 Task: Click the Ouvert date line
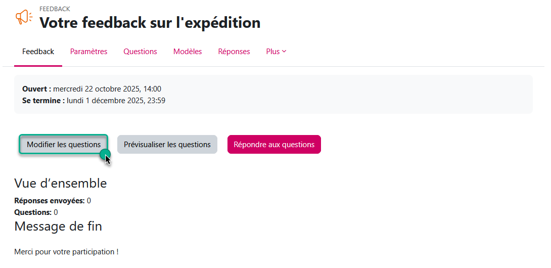(91, 89)
